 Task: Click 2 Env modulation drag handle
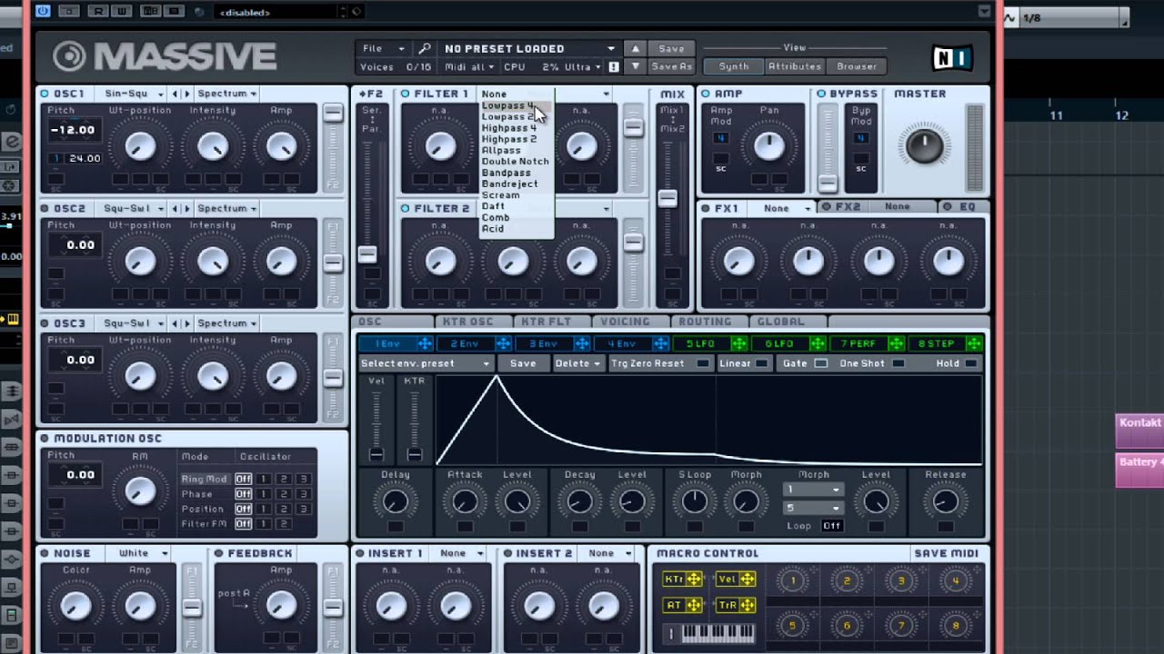click(x=503, y=343)
